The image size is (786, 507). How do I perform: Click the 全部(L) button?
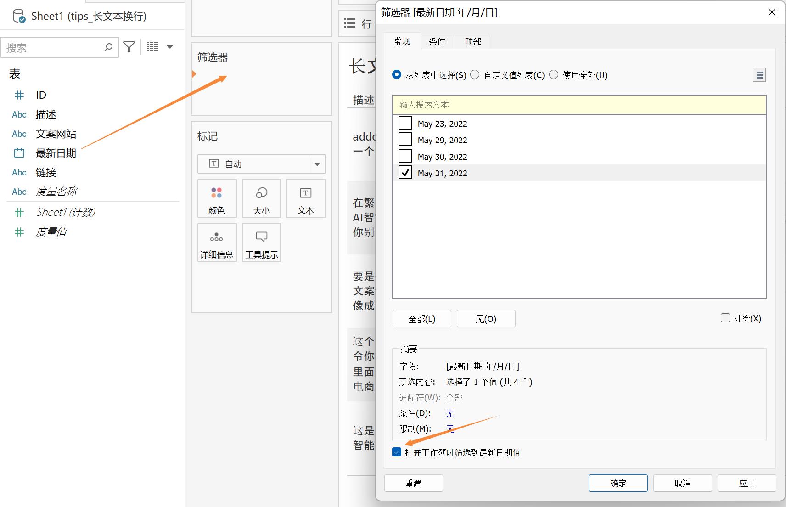422,319
